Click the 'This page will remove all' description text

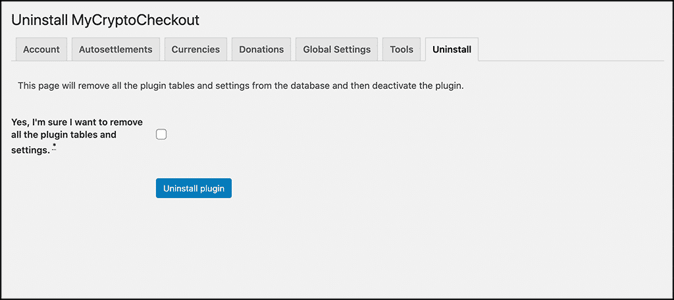click(x=241, y=86)
